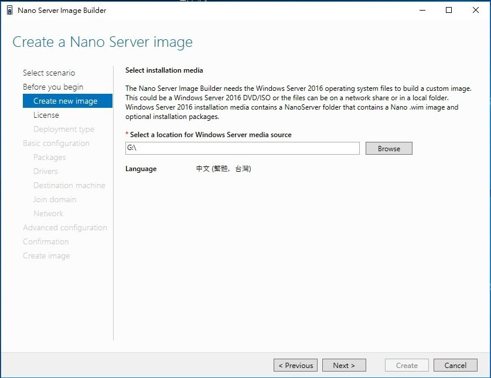The width and height of the screenshot is (491, 378).
Task: Open the Before you begin step
Action: 53,87
